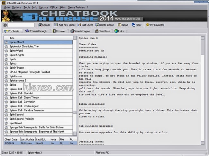Image resolution: width=209 pixels, height=156 pixels.
Task: Click the Title column header
Action: (x=41, y=38)
